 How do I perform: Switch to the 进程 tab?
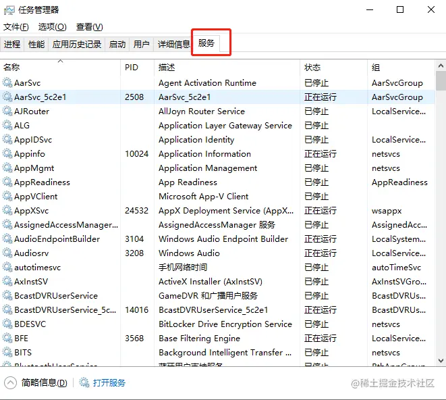pyautogui.click(x=12, y=45)
